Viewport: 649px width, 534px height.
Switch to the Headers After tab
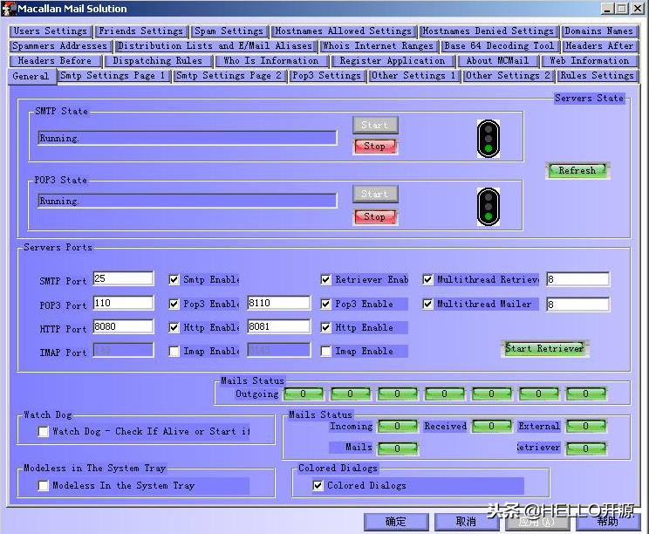tap(599, 46)
